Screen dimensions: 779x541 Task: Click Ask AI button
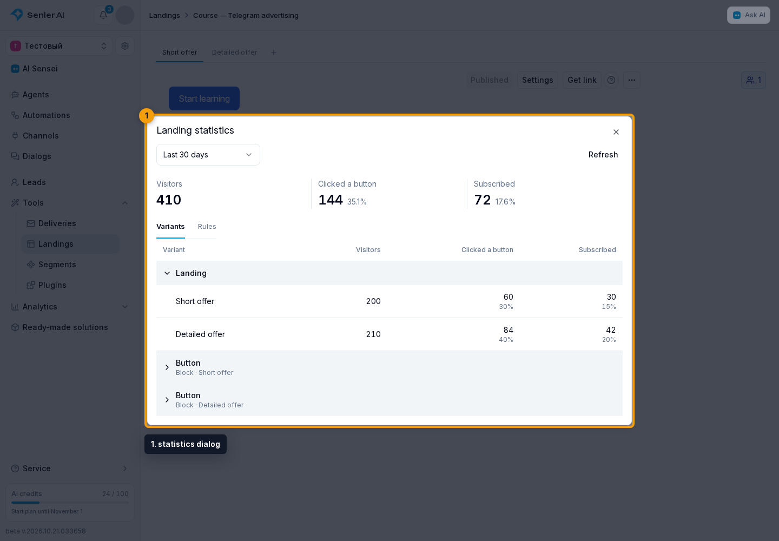coord(749,15)
